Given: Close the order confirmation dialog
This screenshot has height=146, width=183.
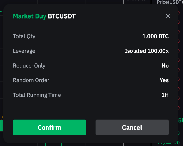Looking at the screenshot, I should pos(168,16).
